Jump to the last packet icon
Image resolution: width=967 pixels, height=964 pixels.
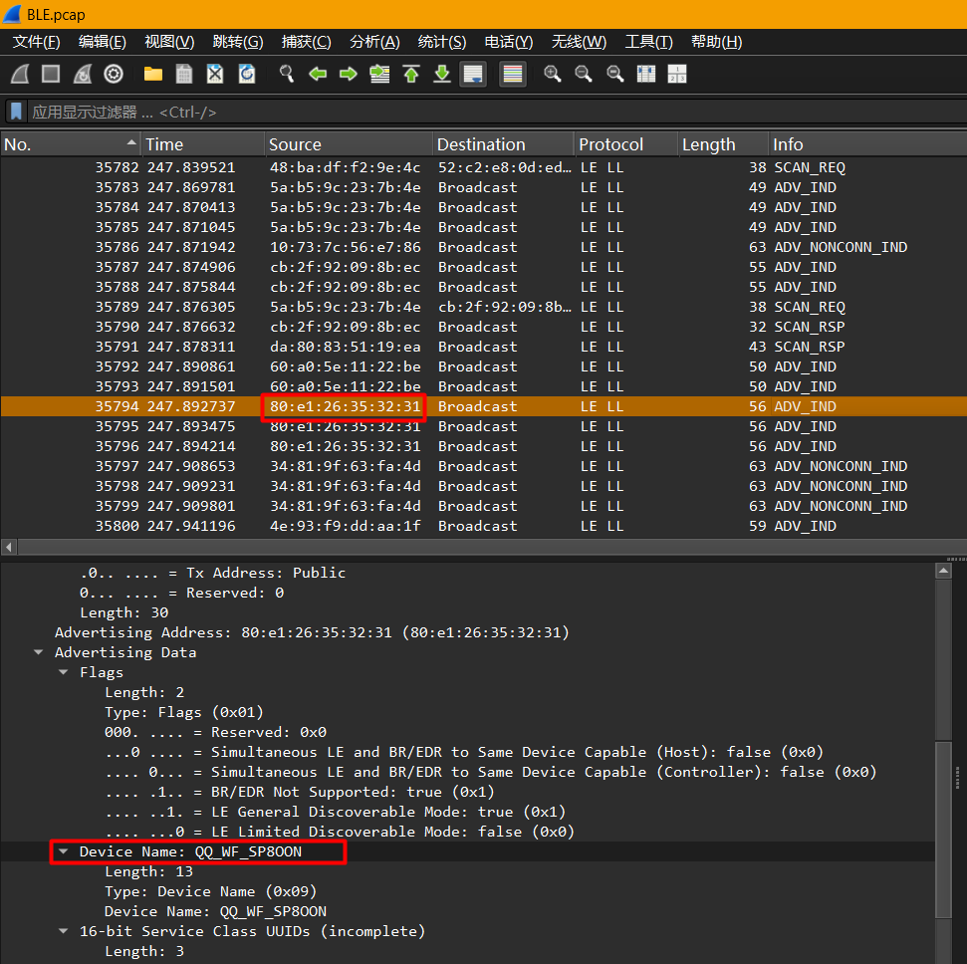tap(442, 74)
